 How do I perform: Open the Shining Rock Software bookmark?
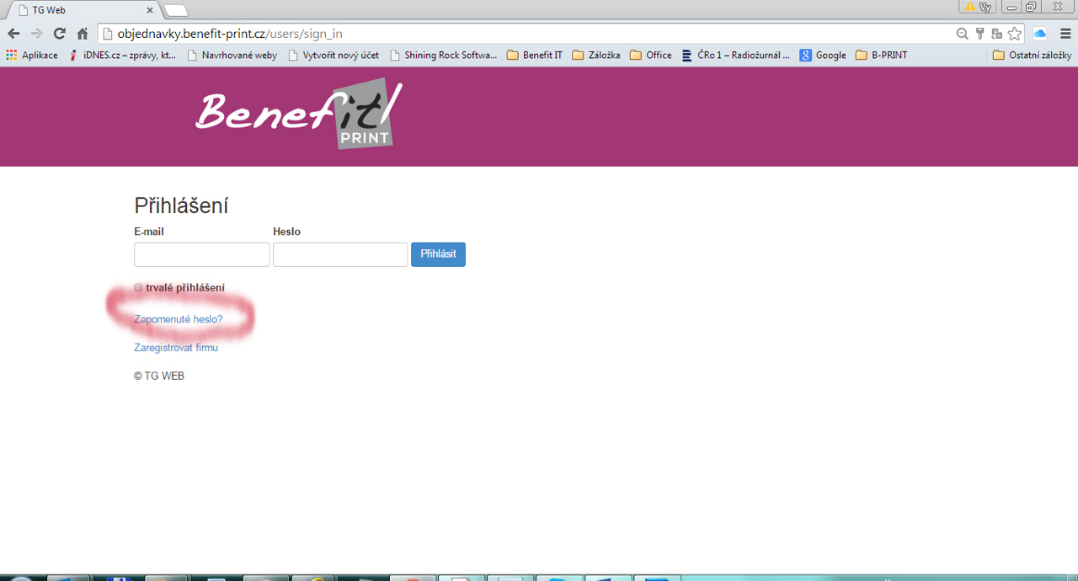tap(443, 55)
